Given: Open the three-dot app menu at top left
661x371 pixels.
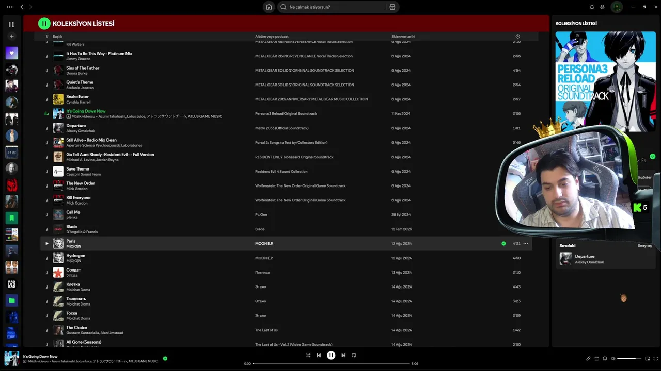Looking at the screenshot, I should point(9,7).
